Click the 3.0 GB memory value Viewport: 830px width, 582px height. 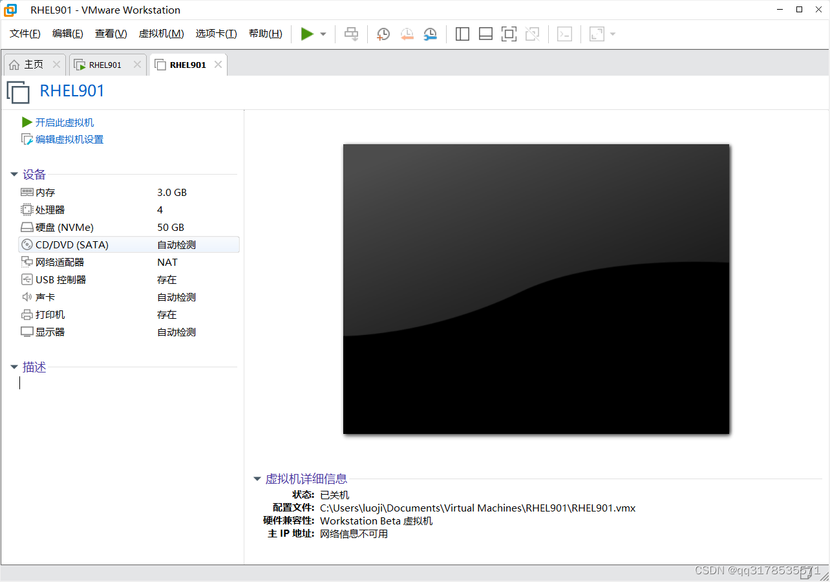point(172,192)
